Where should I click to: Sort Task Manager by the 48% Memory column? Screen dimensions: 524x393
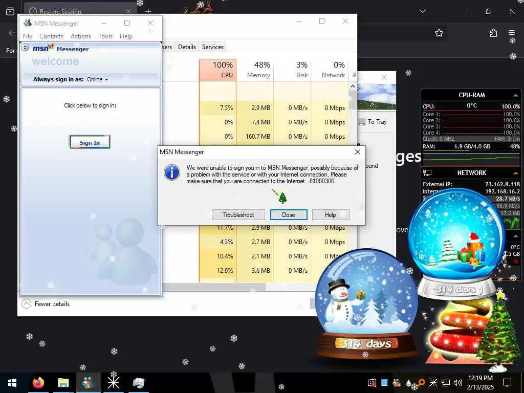pyautogui.click(x=255, y=70)
